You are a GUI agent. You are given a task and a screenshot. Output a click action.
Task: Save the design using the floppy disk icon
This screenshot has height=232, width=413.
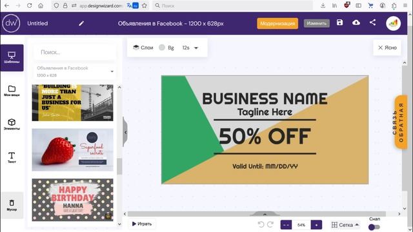340,23
